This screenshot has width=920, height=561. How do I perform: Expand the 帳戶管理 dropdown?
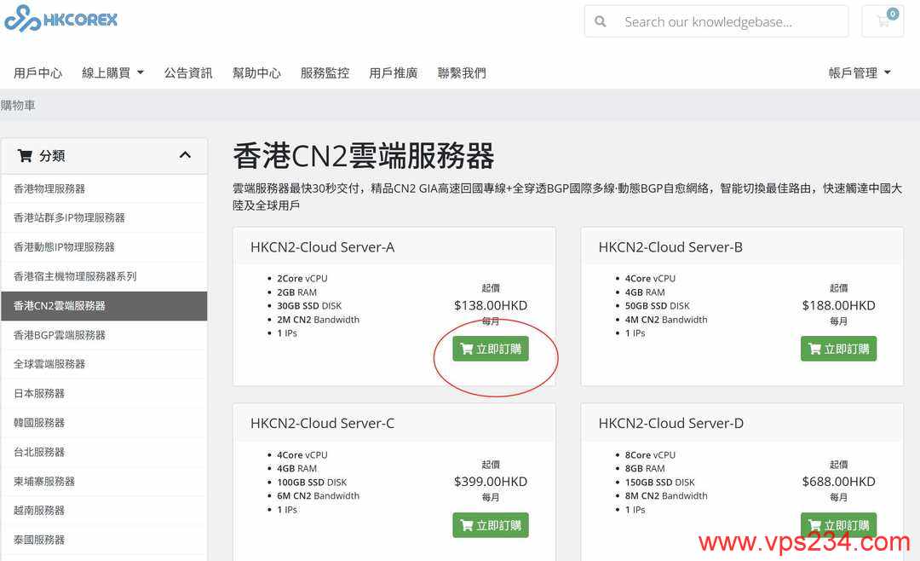point(860,72)
